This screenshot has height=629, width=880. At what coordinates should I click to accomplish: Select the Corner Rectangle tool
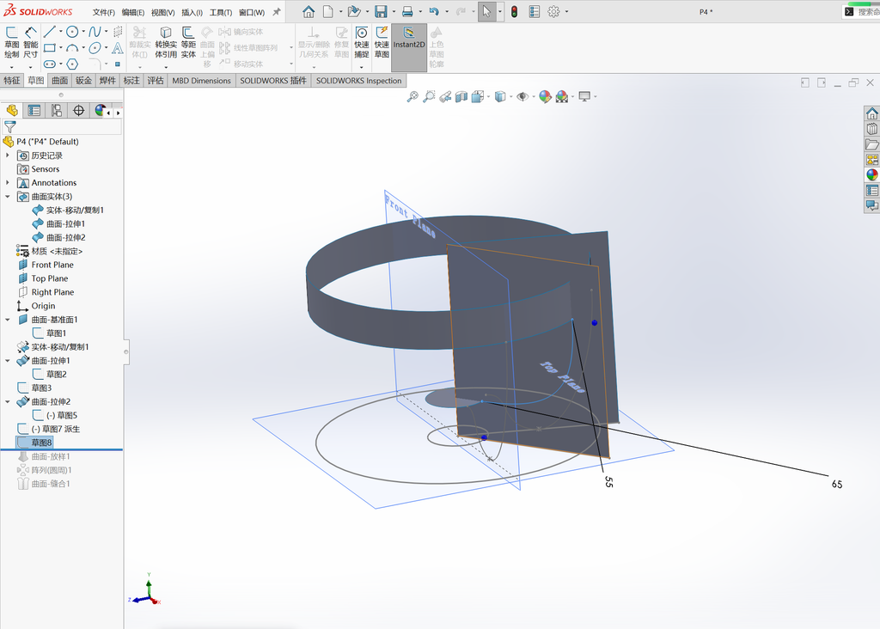[x=50, y=48]
